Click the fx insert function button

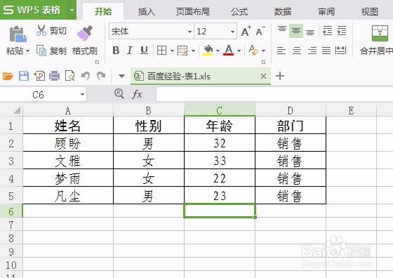137,95
